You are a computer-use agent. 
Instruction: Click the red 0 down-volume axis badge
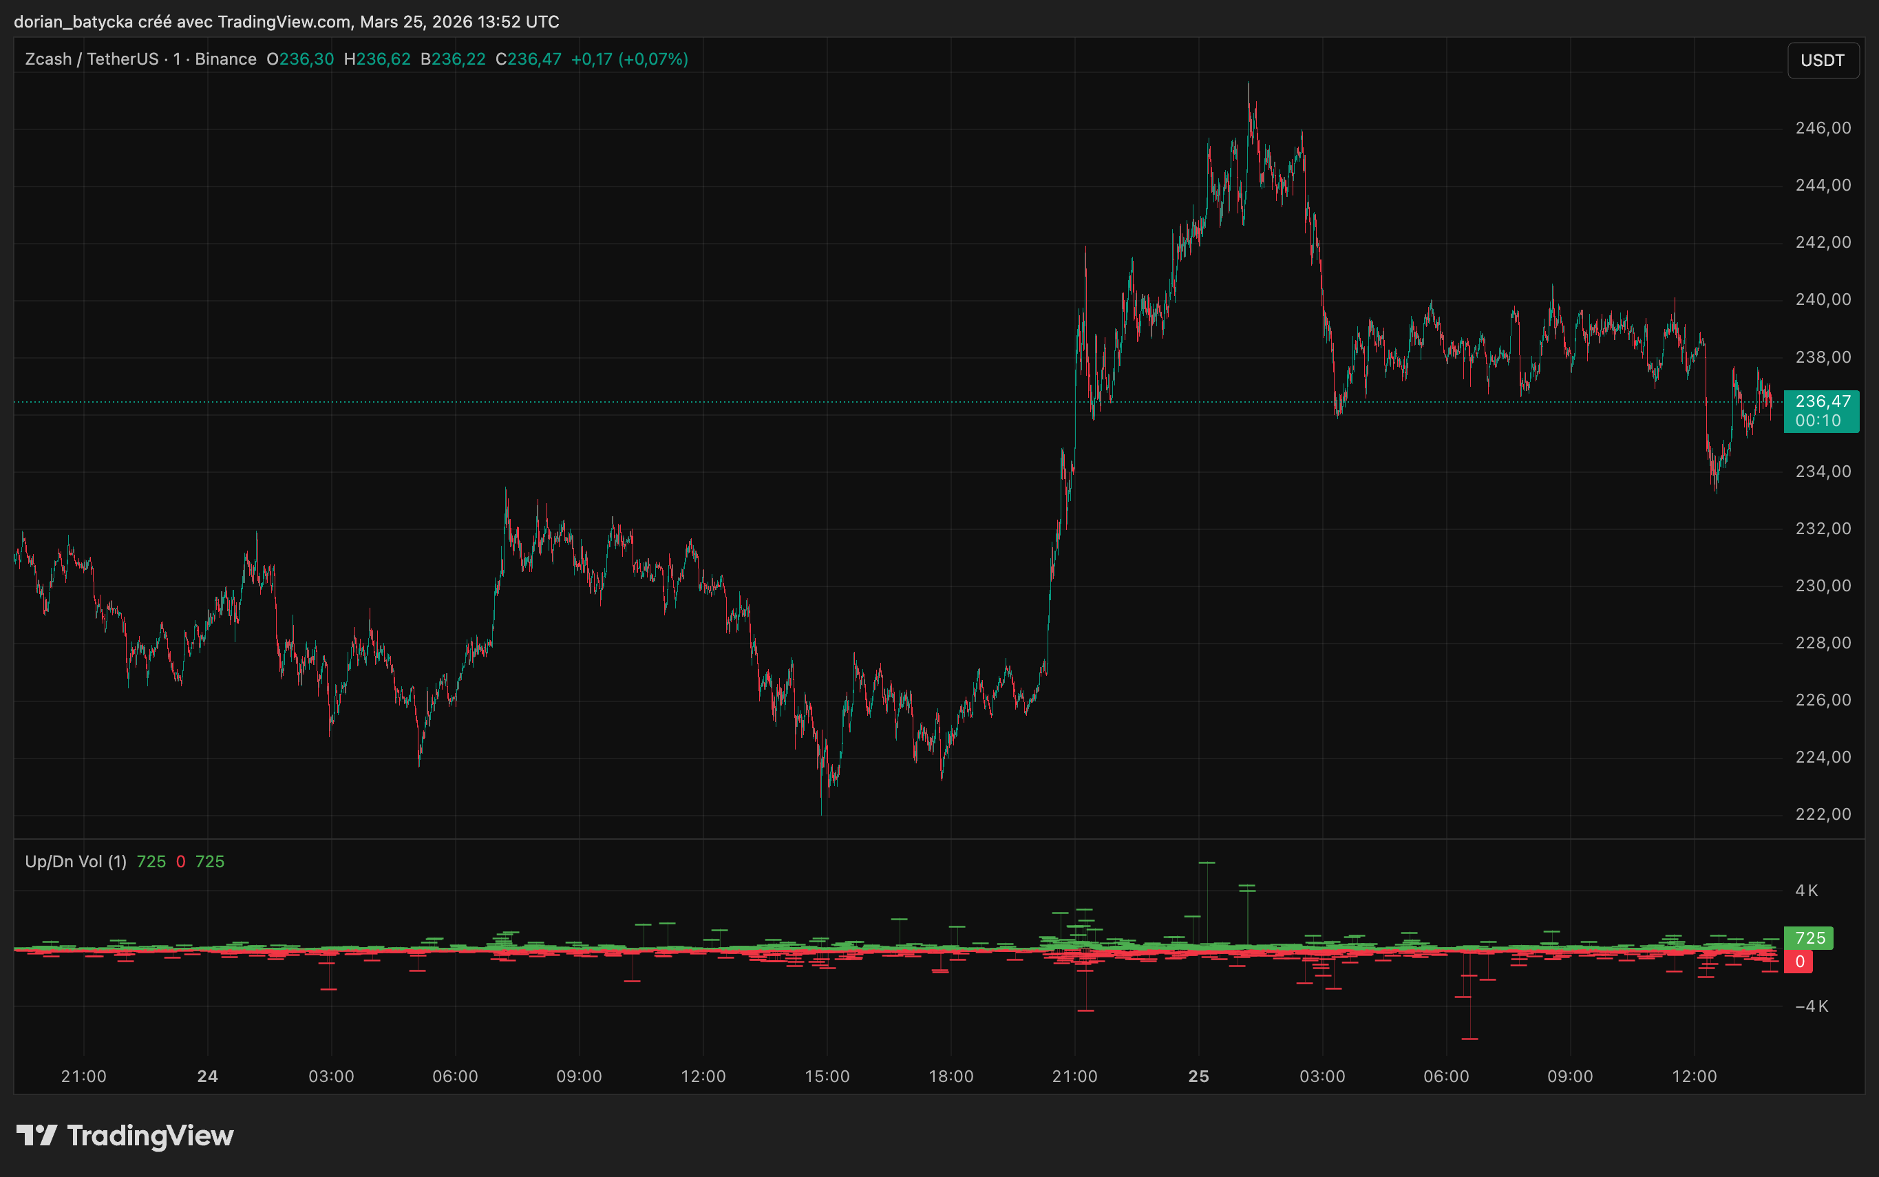click(x=1800, y=962)
